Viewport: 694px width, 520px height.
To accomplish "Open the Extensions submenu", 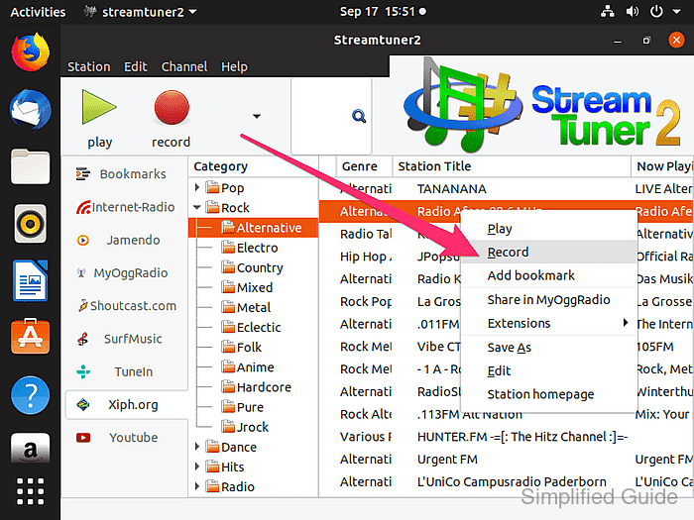I will click(549, 323).
